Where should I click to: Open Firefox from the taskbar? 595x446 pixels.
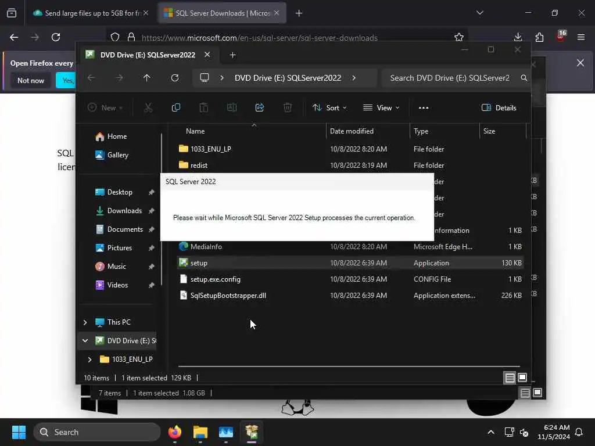point(174,432)
